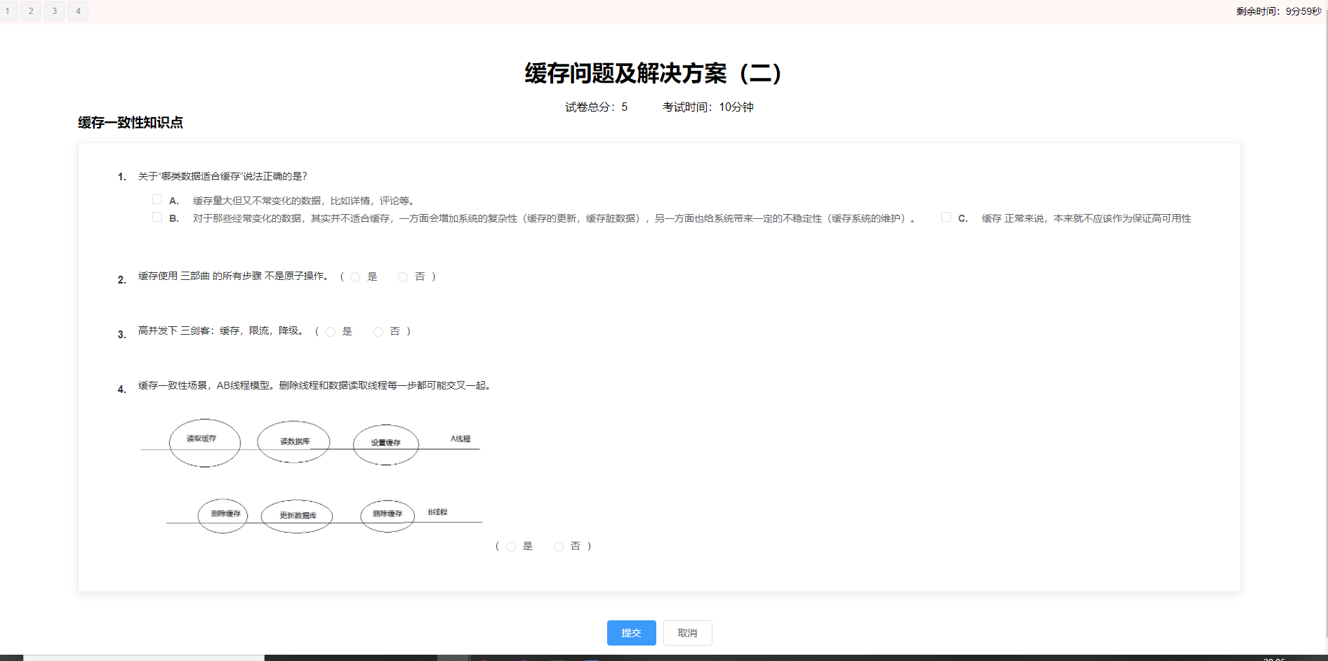Jump to question 3 navigation button
Image resolution: width=1328 pixels, height=661 pixels.
point(55,11)
